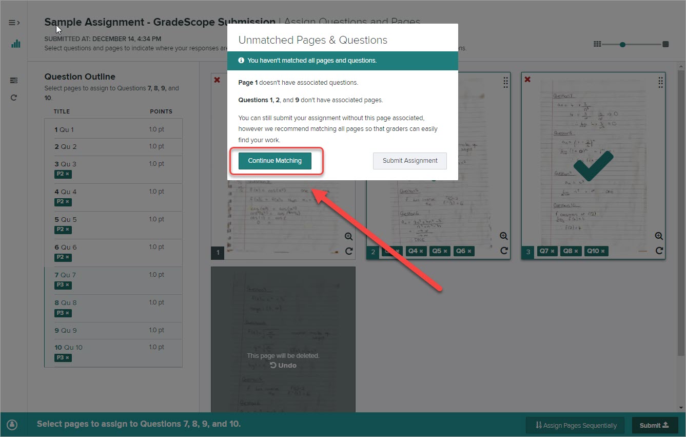Zoom into page 3 with its magnifier

click(659, 236)
